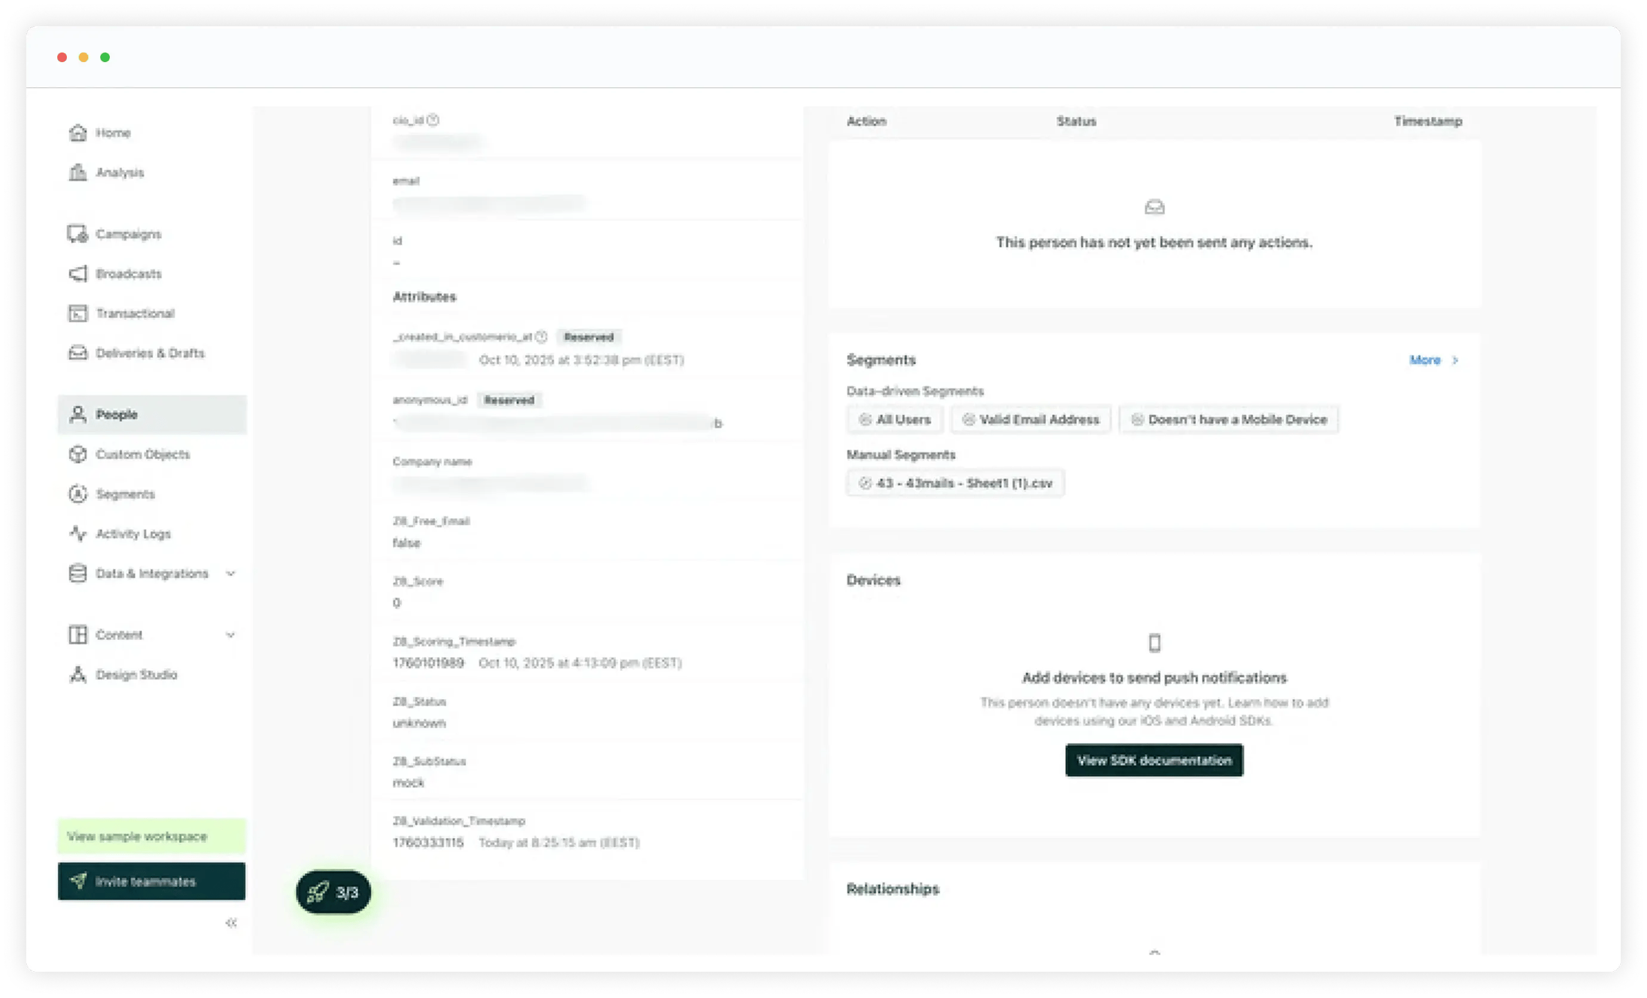Open the Analysis chart icon

click(x=78, y=173)
